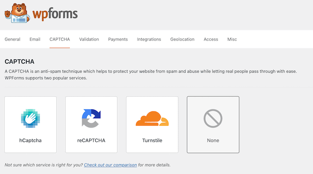The width and height of the screenshot is (313, 174).
Task: Select the CAPTCHA tab
Action: point(60,39)
